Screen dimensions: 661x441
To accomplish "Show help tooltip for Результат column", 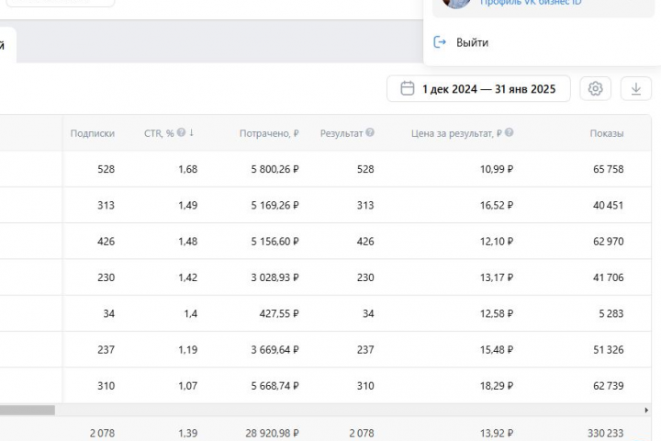I will [x=370, y=132].
